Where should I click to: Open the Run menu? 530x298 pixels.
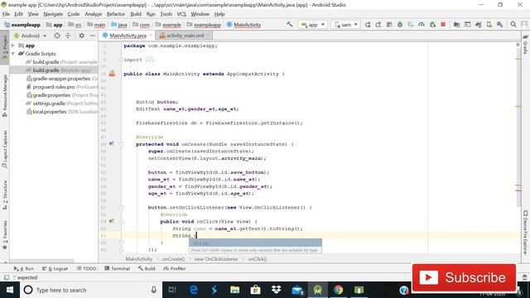point(151,14)
